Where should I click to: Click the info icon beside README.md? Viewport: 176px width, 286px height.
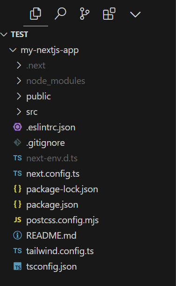click(18, 235)
